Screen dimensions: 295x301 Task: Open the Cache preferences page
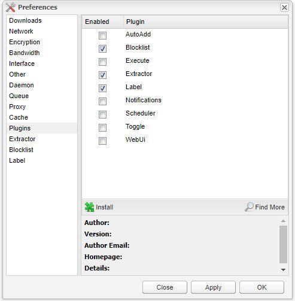point(42,117)
